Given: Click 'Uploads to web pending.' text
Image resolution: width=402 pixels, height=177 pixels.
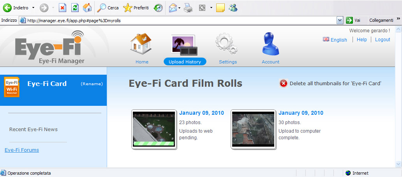Looking at the screenshot, I should [x=196, y=134].
